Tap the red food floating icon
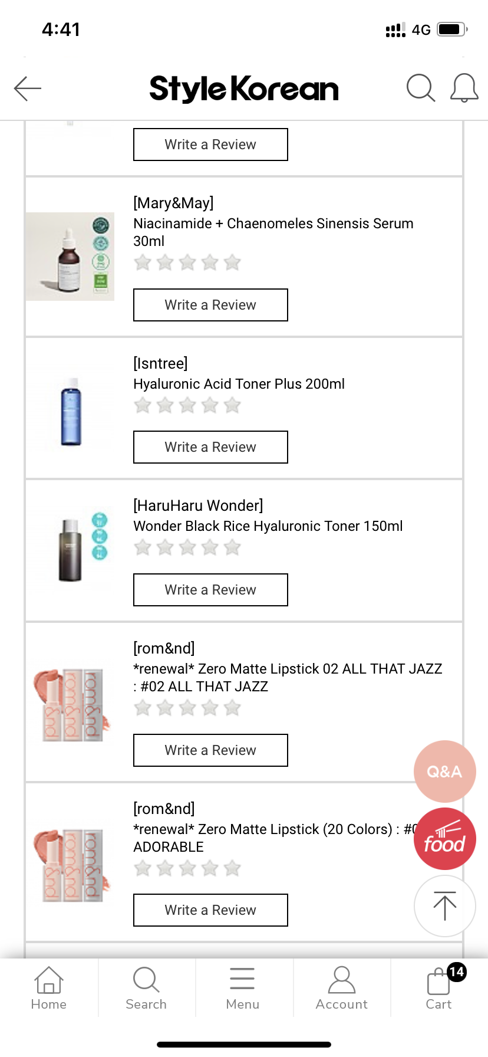This screenshot has width=488, height=1057. 444,838
